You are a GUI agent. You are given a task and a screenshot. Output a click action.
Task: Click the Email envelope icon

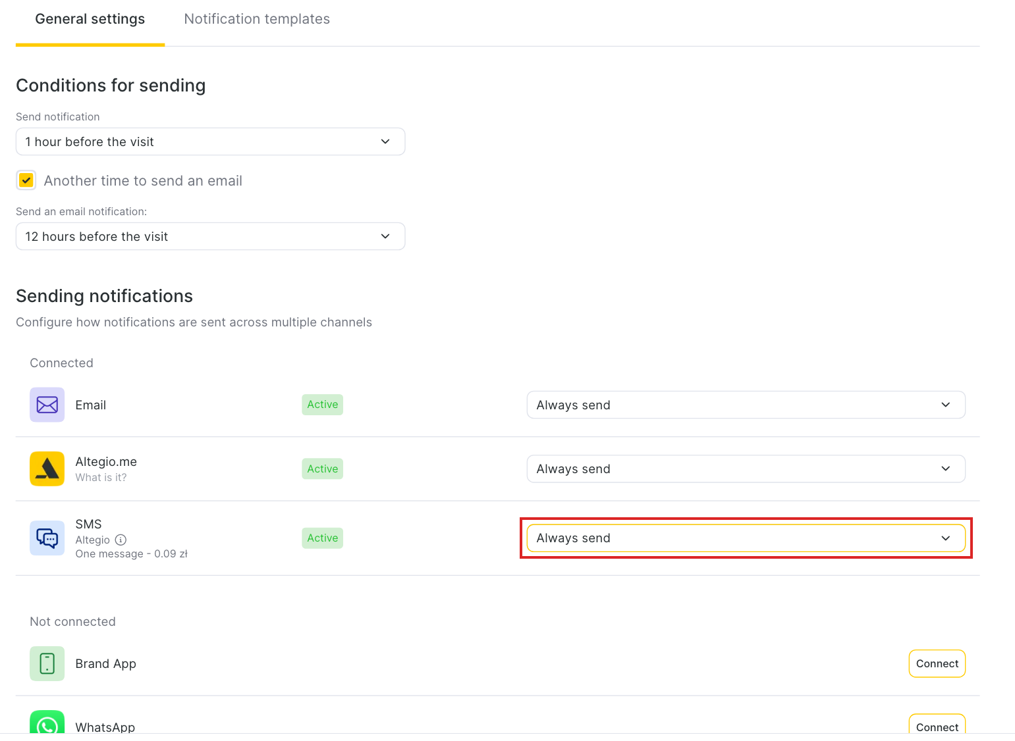pyautogui.click(x=47, y=405)
